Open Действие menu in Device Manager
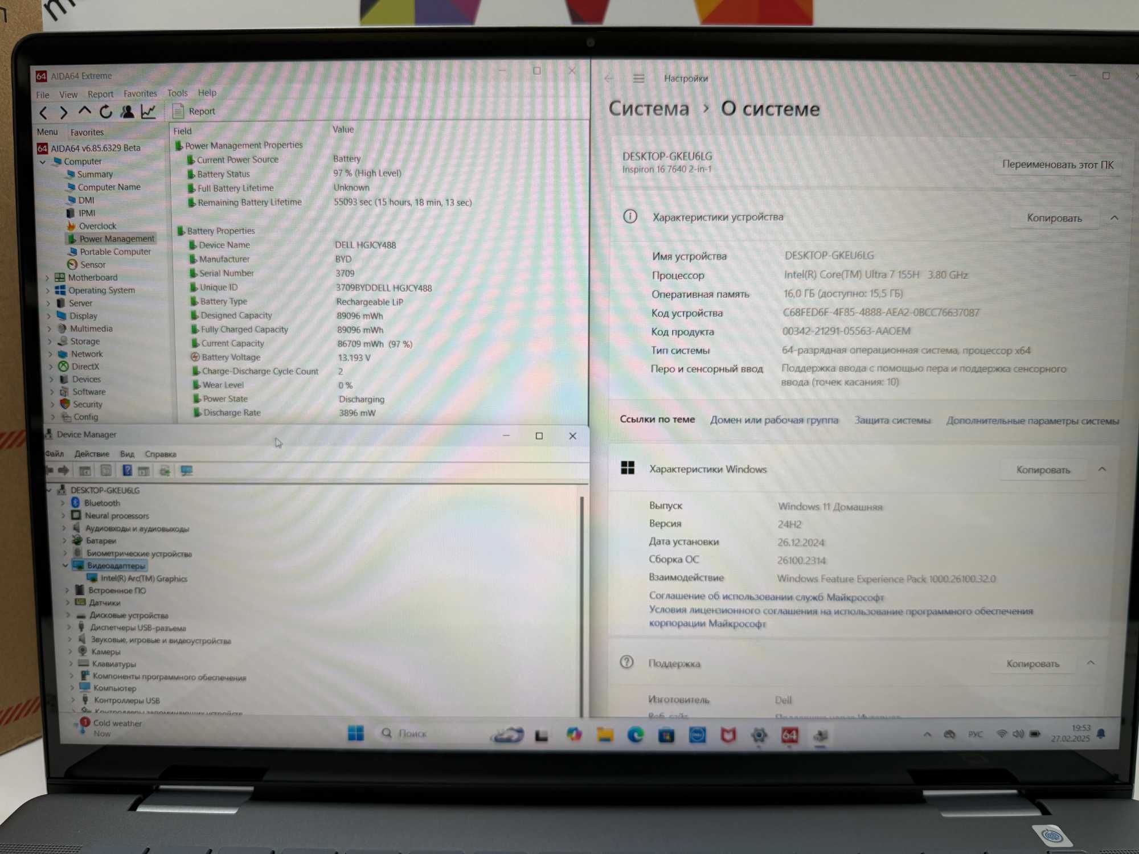This screenshot has width=1139, height=854. click(92, 454)
